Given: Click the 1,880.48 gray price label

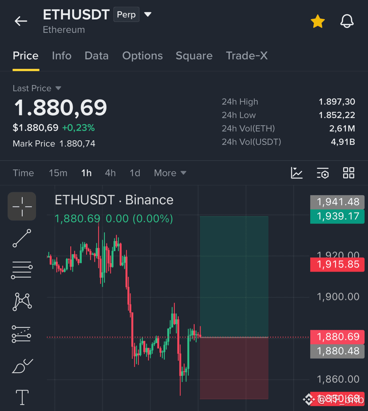Looking at the screenshot, I should [x=337, y=351].
